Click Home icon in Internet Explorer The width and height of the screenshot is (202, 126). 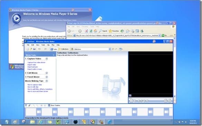pos(95,31)
